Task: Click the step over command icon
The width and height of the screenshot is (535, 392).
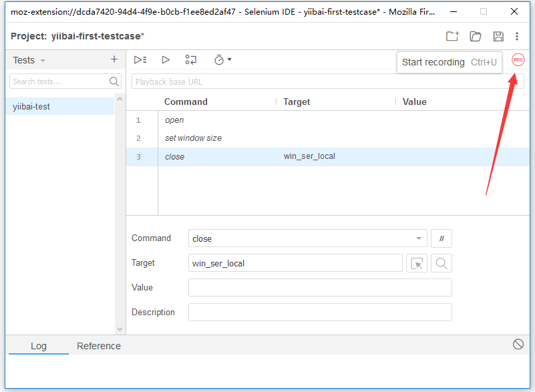Action: (x=191, y=60)
